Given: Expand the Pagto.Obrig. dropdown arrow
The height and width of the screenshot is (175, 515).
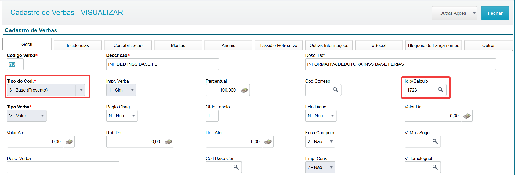Looking at the screenshot, I should coord(133,116).
